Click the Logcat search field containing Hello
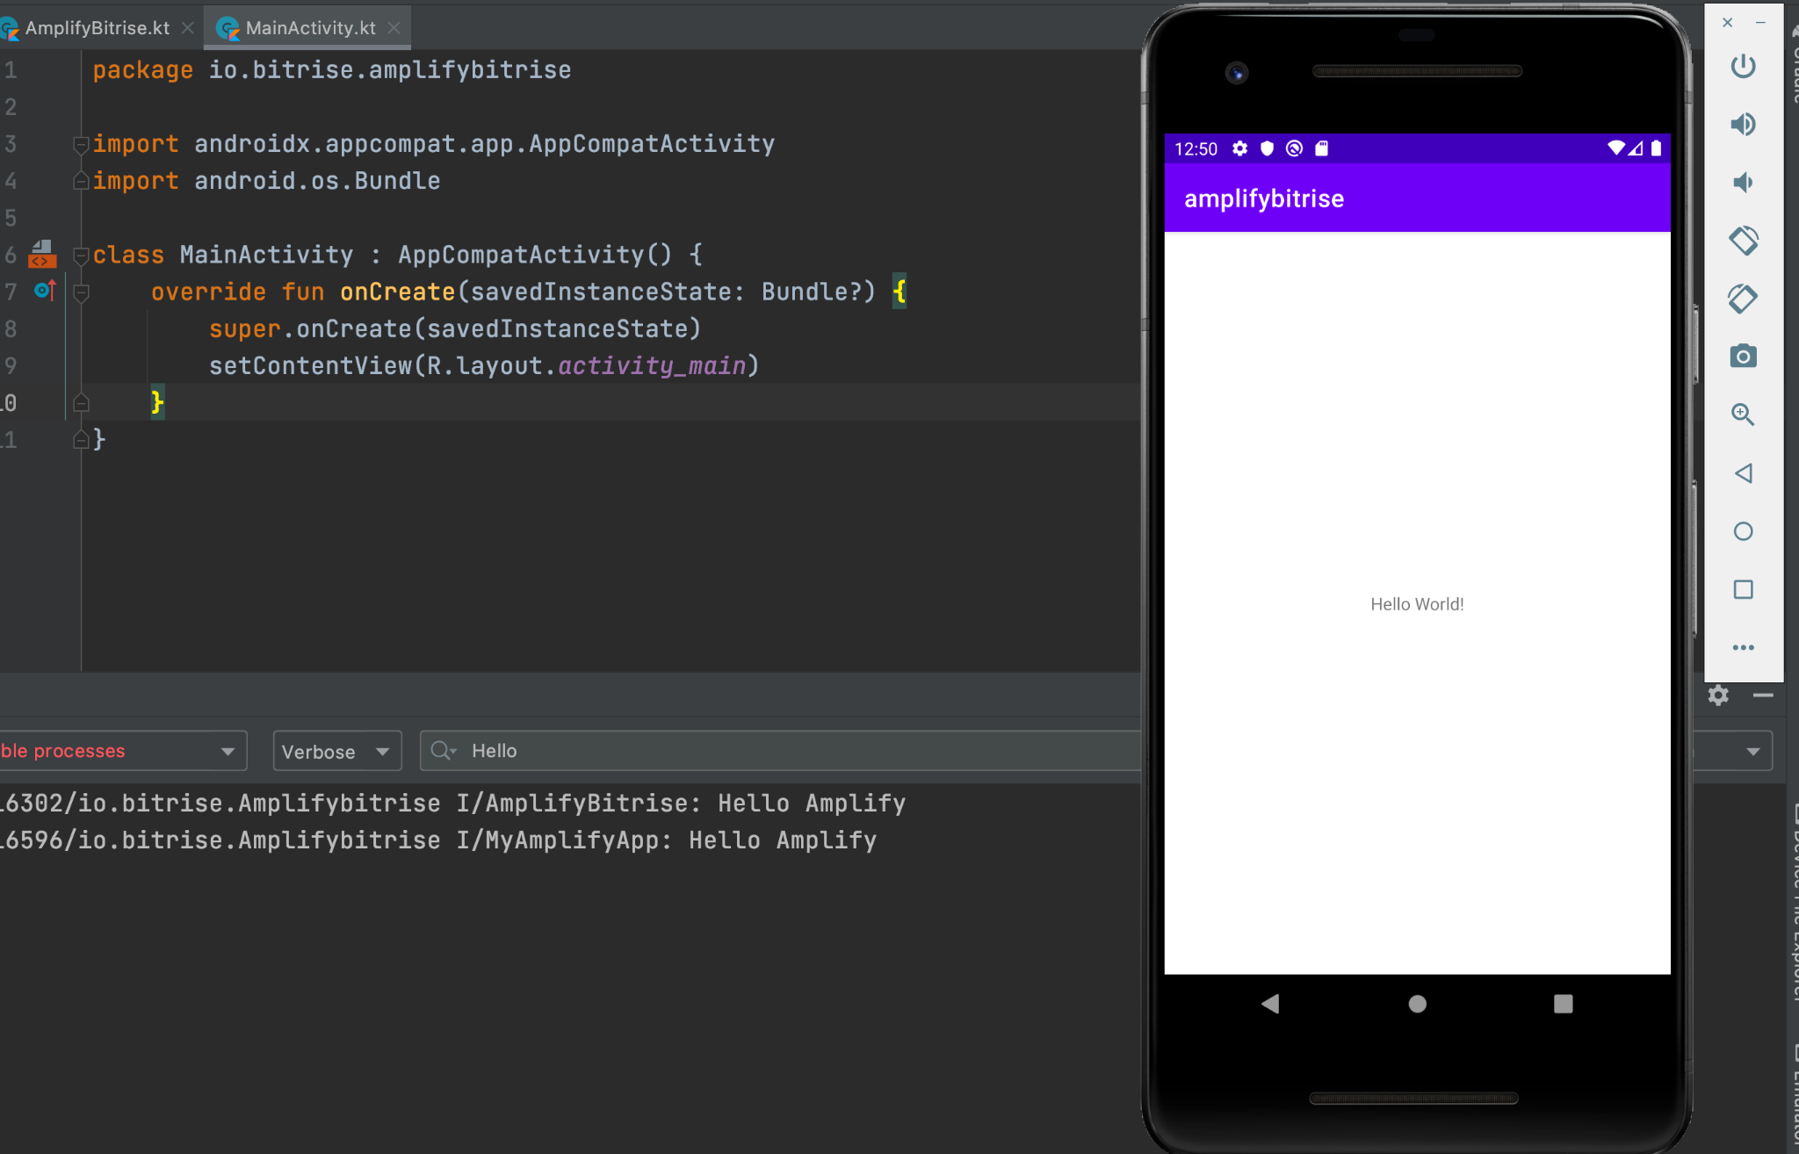Image resolution: width=1799 pixels, height=1154 pixels. (780, 751)
